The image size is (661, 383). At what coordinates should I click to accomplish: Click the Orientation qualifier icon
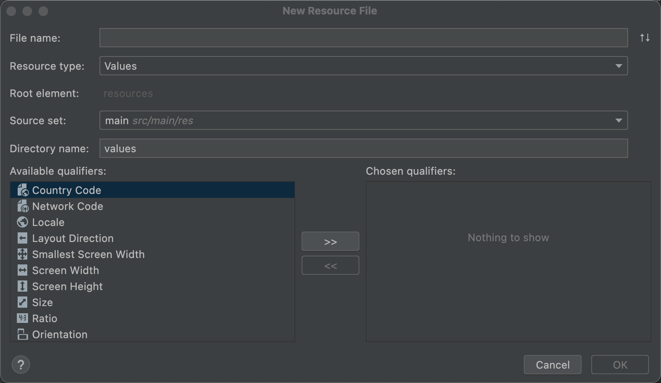22,335
